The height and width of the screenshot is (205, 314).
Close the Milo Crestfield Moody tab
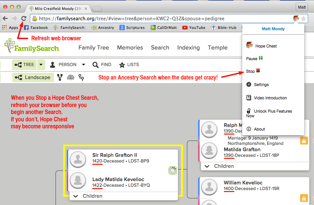[x=86, y=9]
